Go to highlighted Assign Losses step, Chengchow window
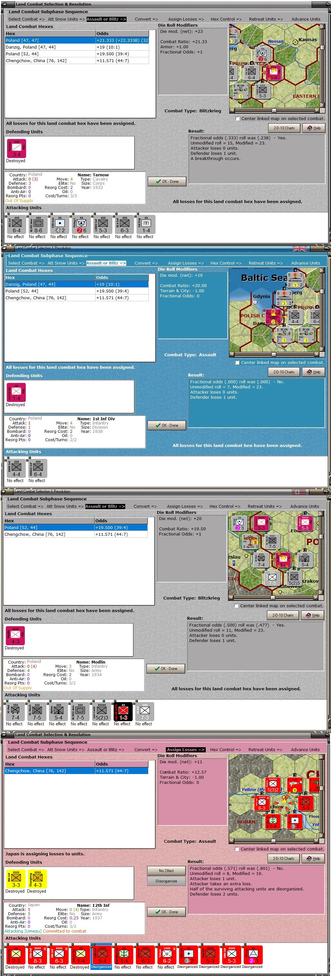The width and height of the screenshot is (331, 976). 186,749
